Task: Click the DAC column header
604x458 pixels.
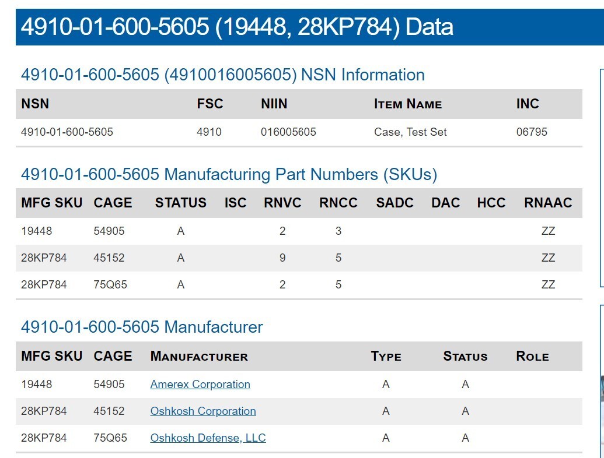Action: [x=446, y=203]
